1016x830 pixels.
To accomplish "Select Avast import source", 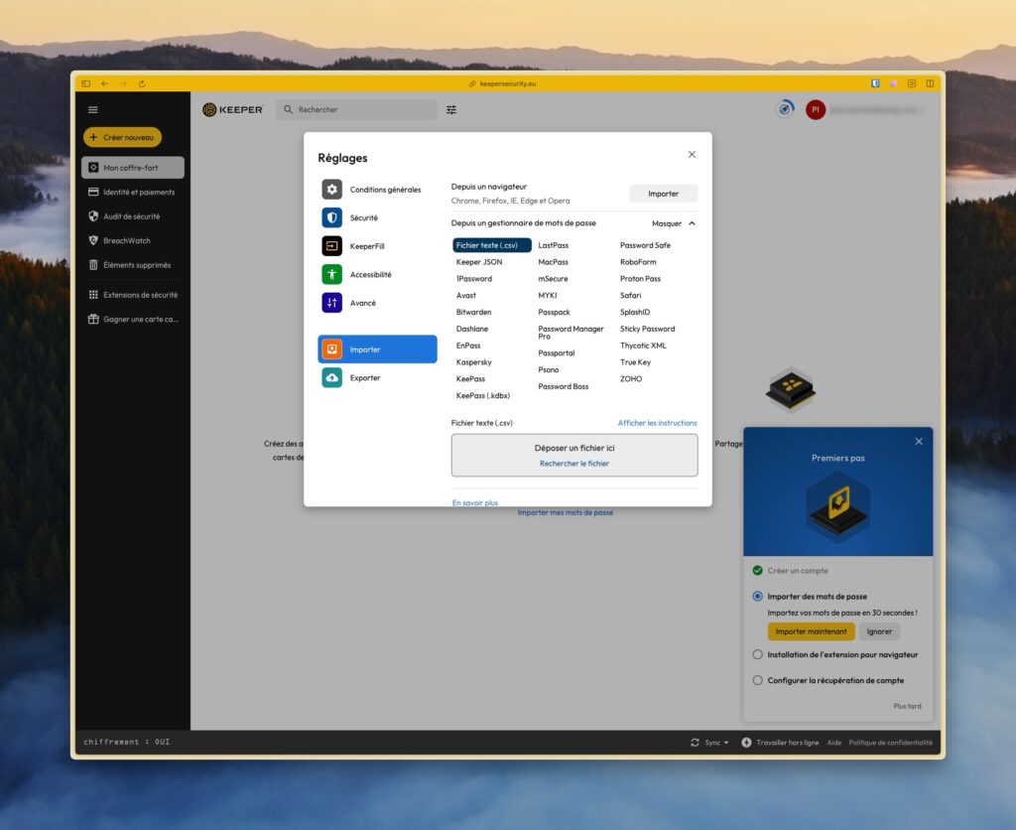I will point(466,296).
